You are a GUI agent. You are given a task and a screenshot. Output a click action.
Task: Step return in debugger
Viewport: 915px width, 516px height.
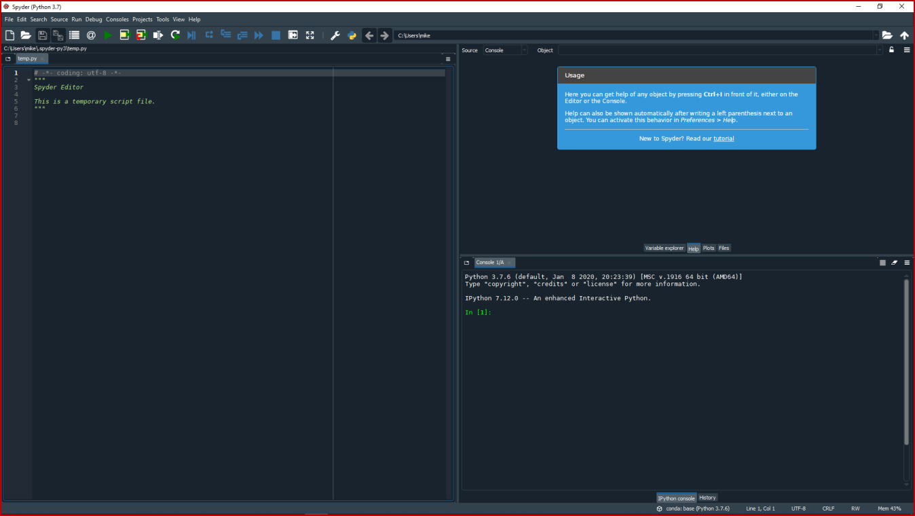[242, 35]
